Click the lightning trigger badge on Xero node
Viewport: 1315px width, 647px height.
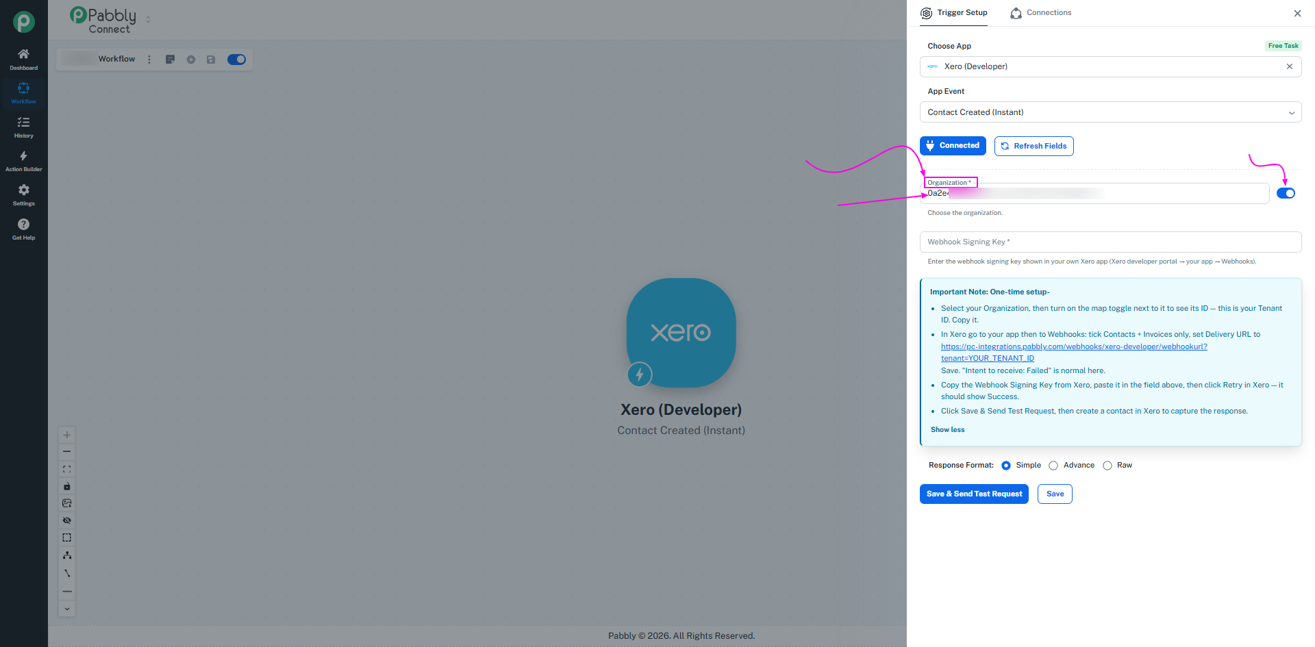coord(640,375)
